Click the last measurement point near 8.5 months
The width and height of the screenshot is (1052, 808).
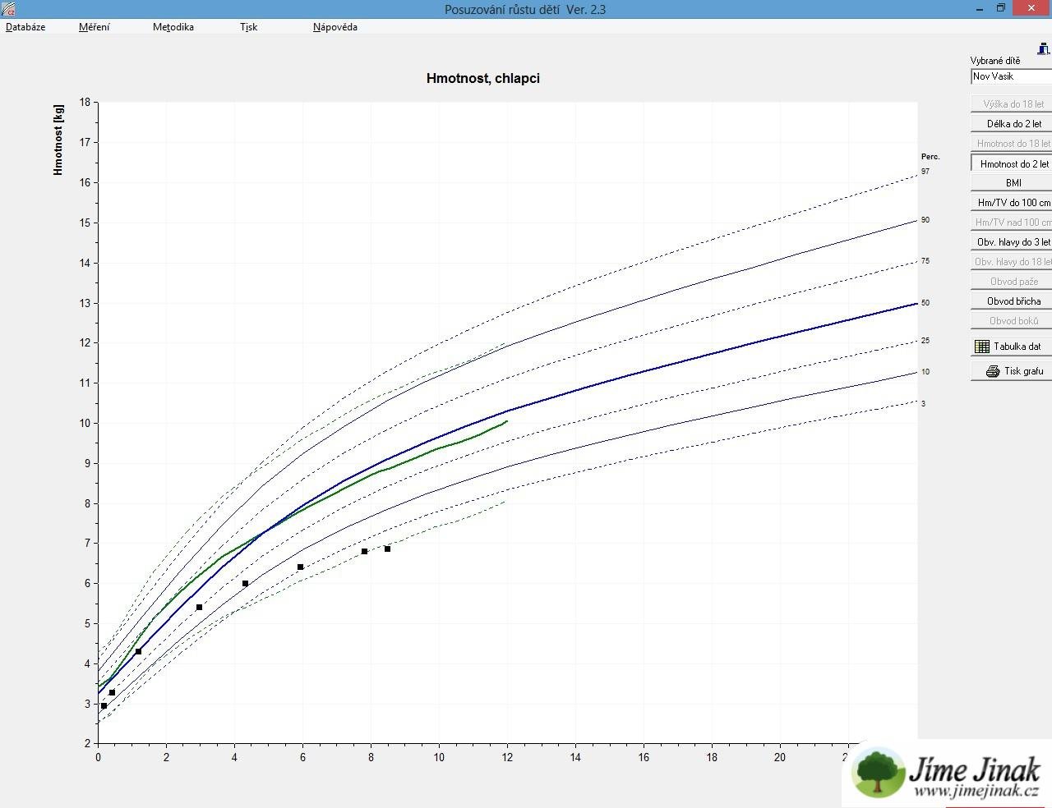(387, 549)
